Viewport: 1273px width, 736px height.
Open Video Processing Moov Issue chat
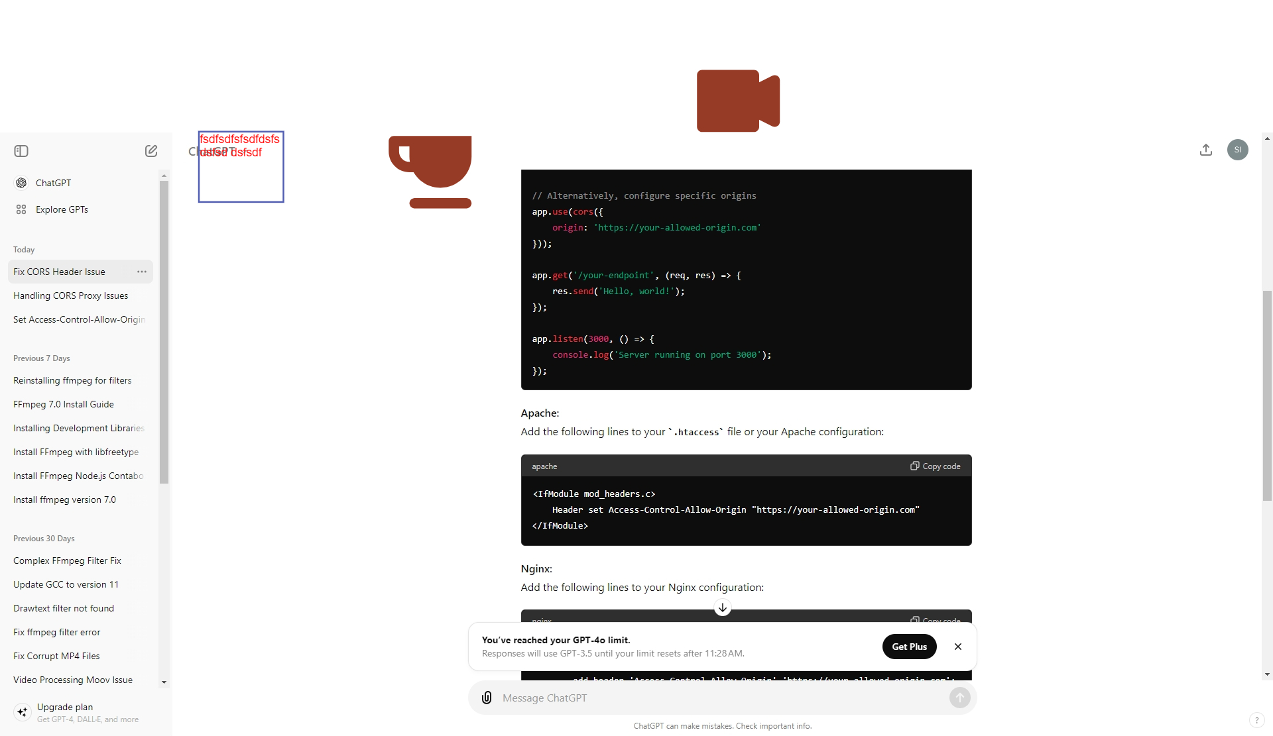[x=80, y=680]
